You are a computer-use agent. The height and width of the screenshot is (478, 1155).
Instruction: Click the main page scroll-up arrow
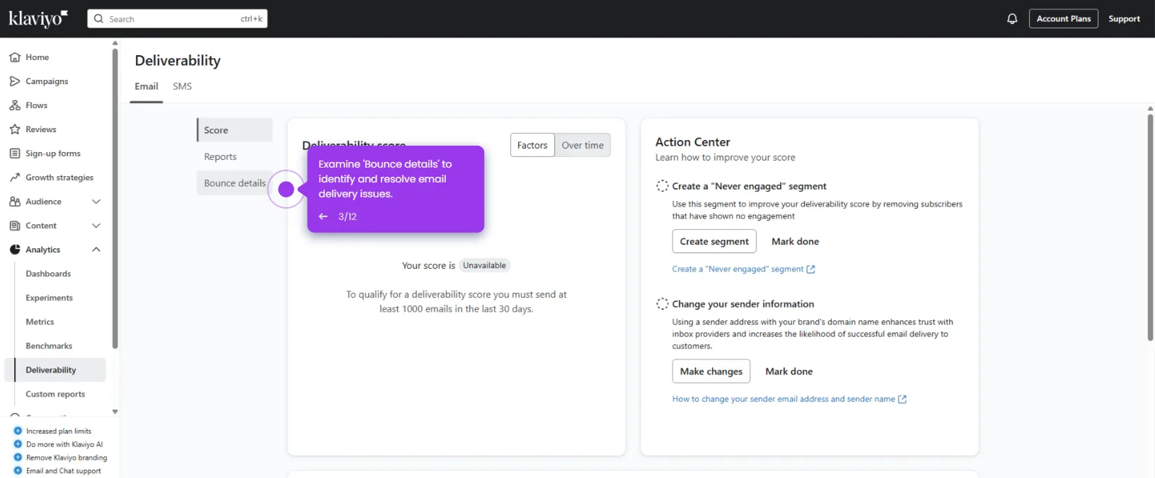[1150, 108]
